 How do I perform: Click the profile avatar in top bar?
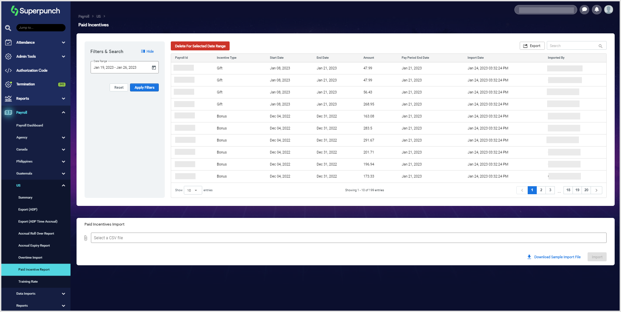click(609, 9)
